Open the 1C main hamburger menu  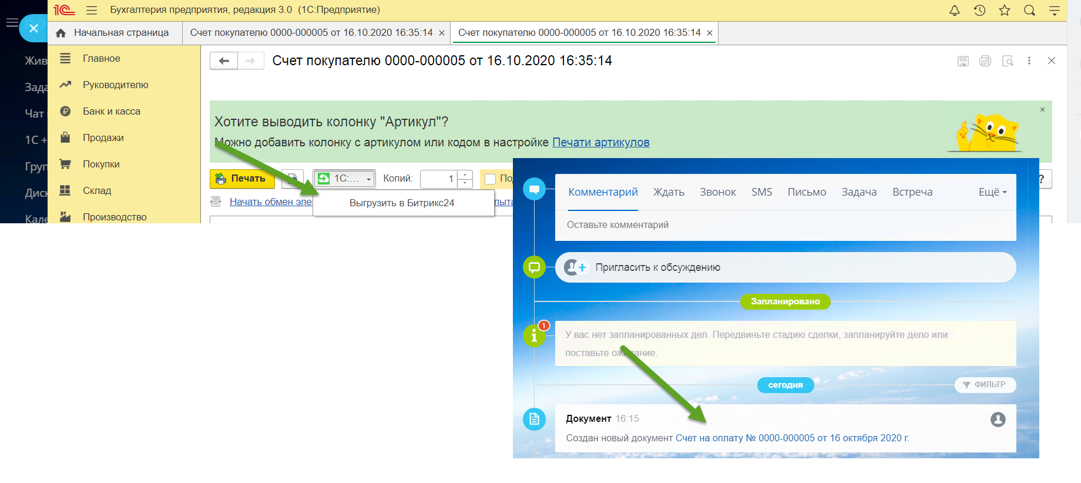pos(92,10)
